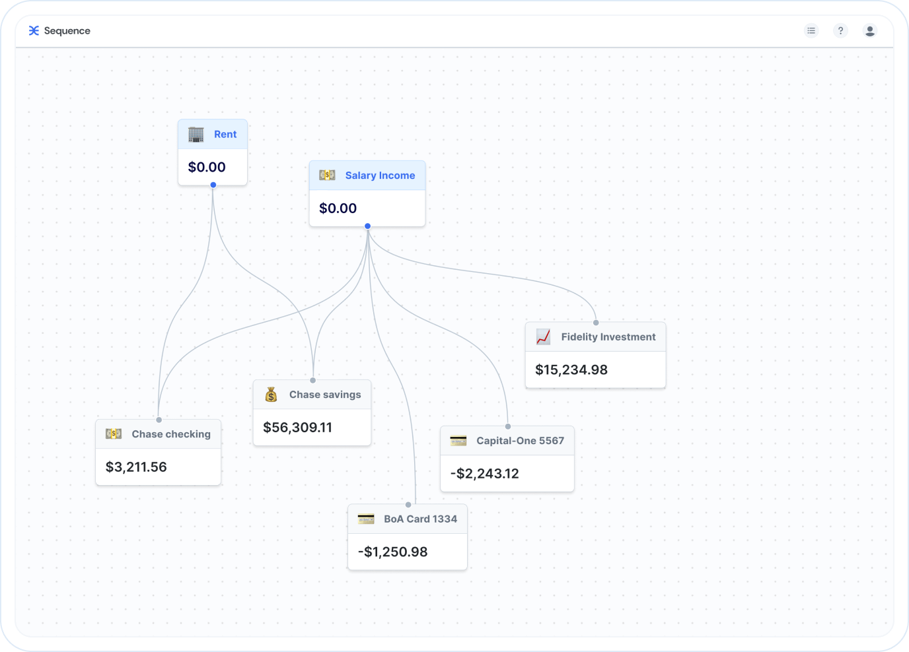
Task: Click the card icon on BoA Card 1334
Action: [x=366, y=519]
